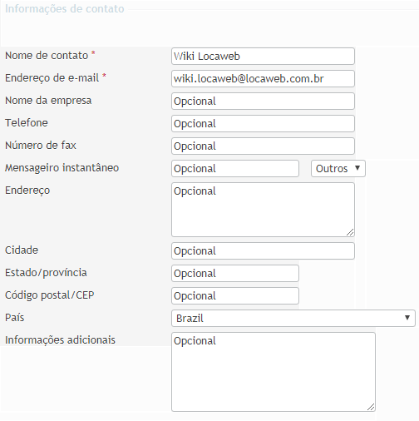
Task: Click the Estado/província input field
Action: (235, 274)
